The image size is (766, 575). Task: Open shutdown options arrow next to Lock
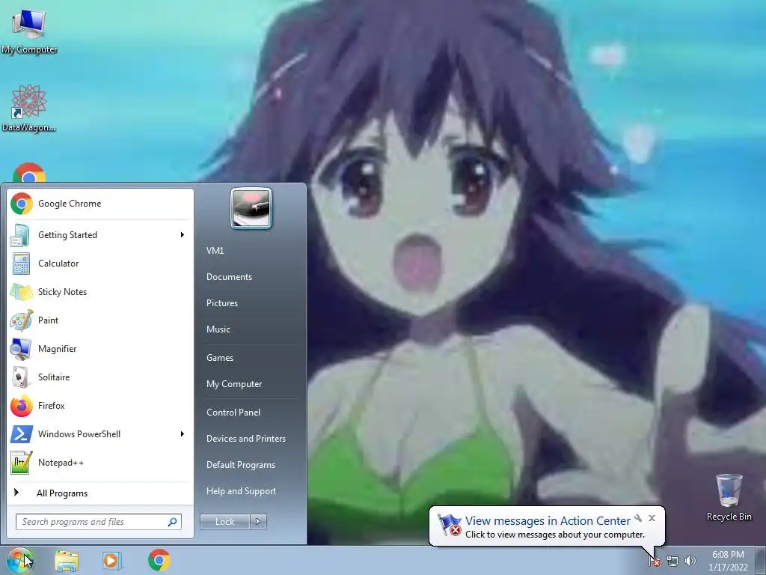[258, 522]
